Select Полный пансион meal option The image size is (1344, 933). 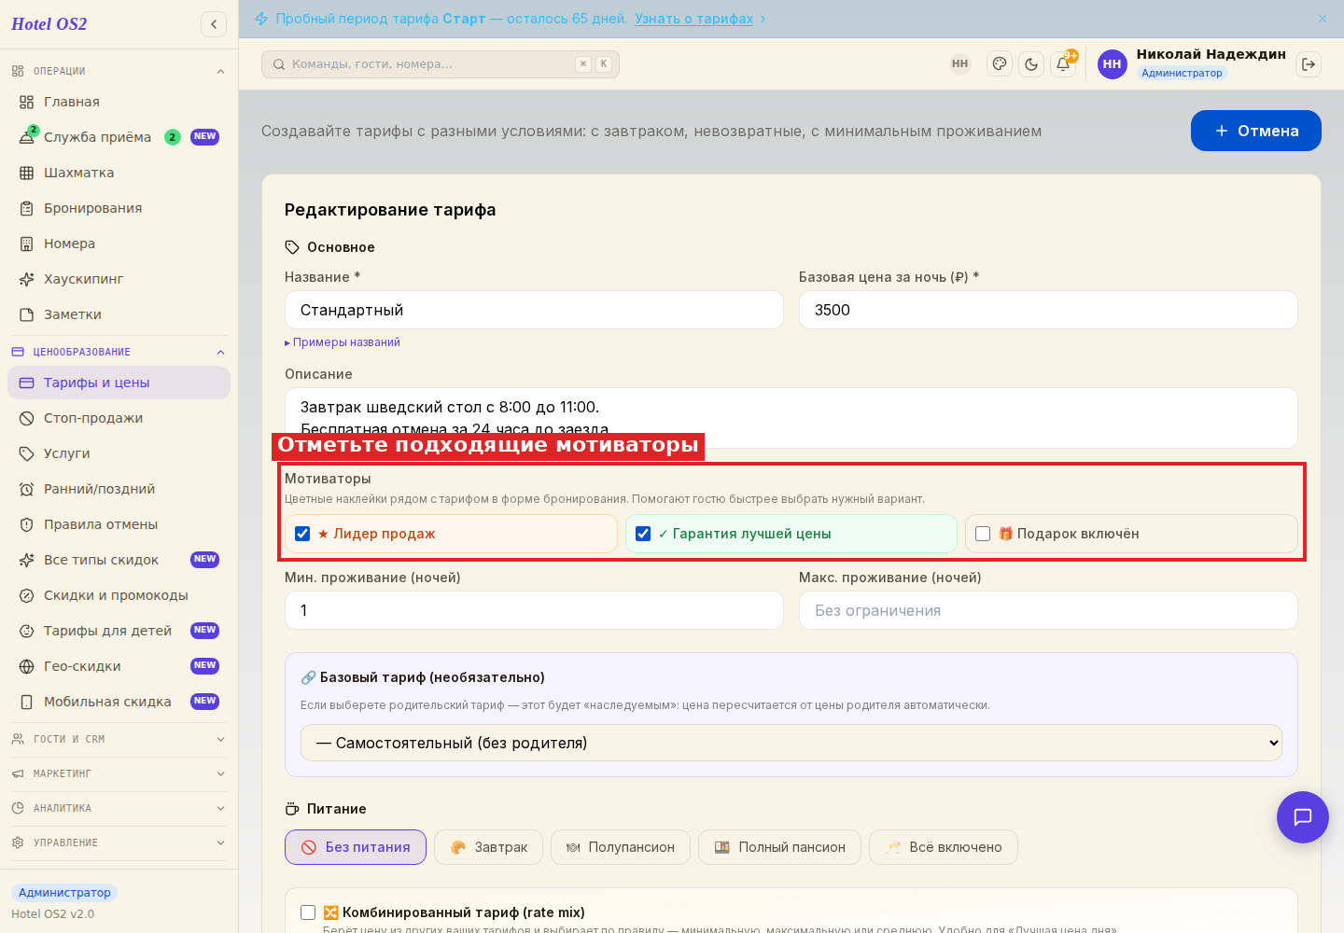[x=779, y=847]
